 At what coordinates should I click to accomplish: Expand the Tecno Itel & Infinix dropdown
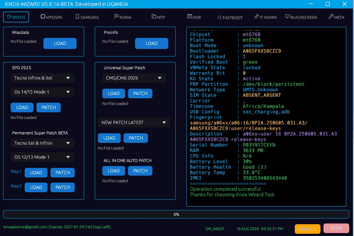pyautogui.click(x=42, y=143)
